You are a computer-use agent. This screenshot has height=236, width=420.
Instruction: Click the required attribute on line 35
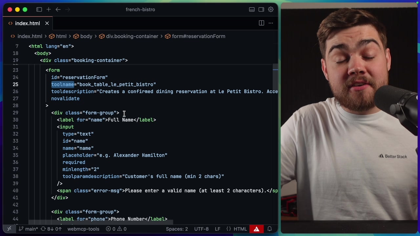(x=74, y=162)
